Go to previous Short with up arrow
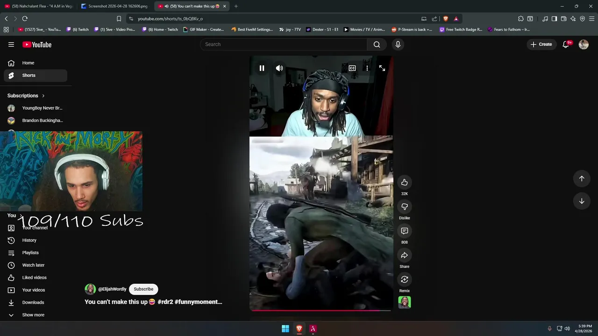 (x=582, y=178)
